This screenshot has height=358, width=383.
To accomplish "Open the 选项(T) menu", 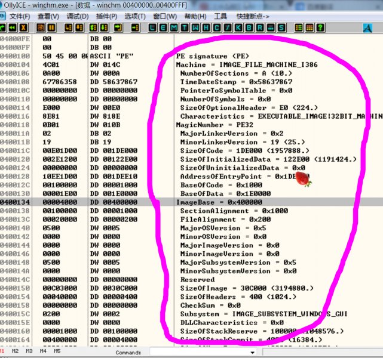I will (135, 16).
